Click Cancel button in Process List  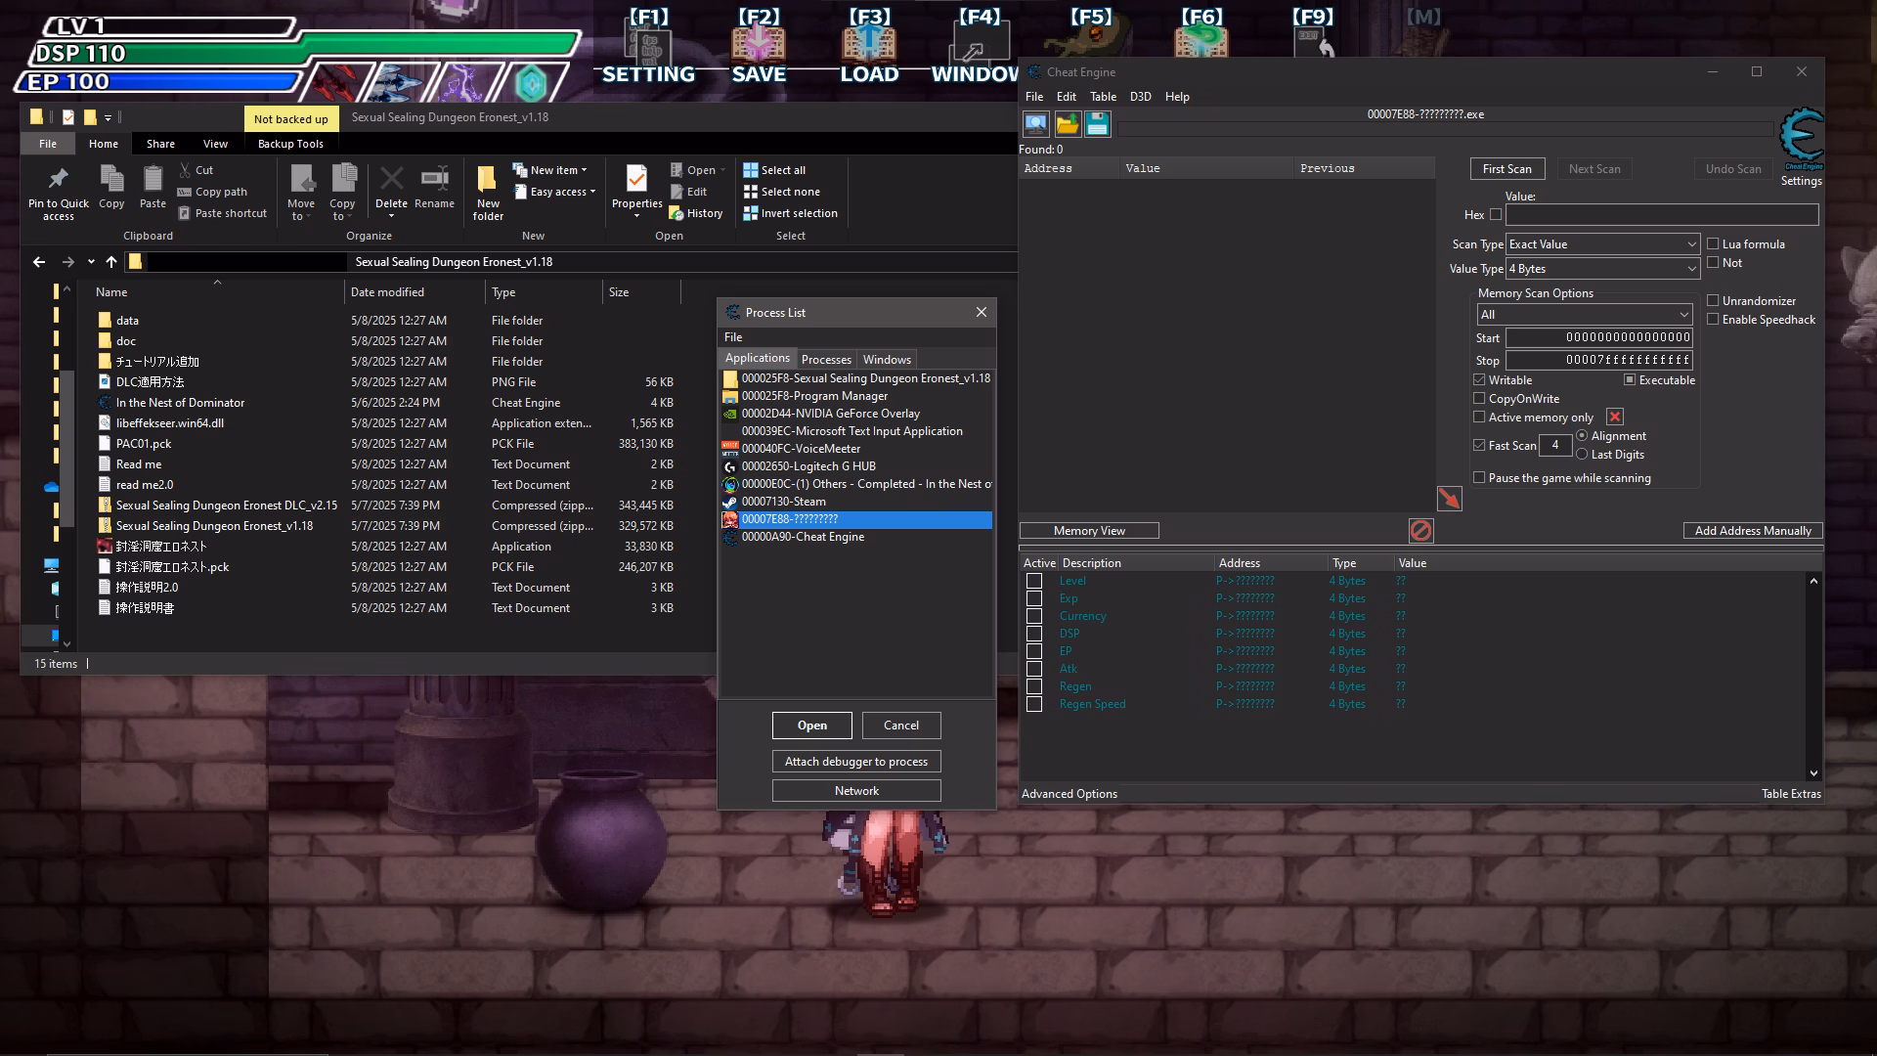901,726
